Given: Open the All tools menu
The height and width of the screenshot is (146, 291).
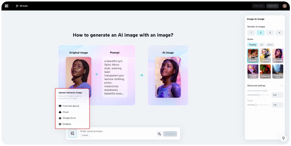Looking at the screenshot, I should [22, 6].
